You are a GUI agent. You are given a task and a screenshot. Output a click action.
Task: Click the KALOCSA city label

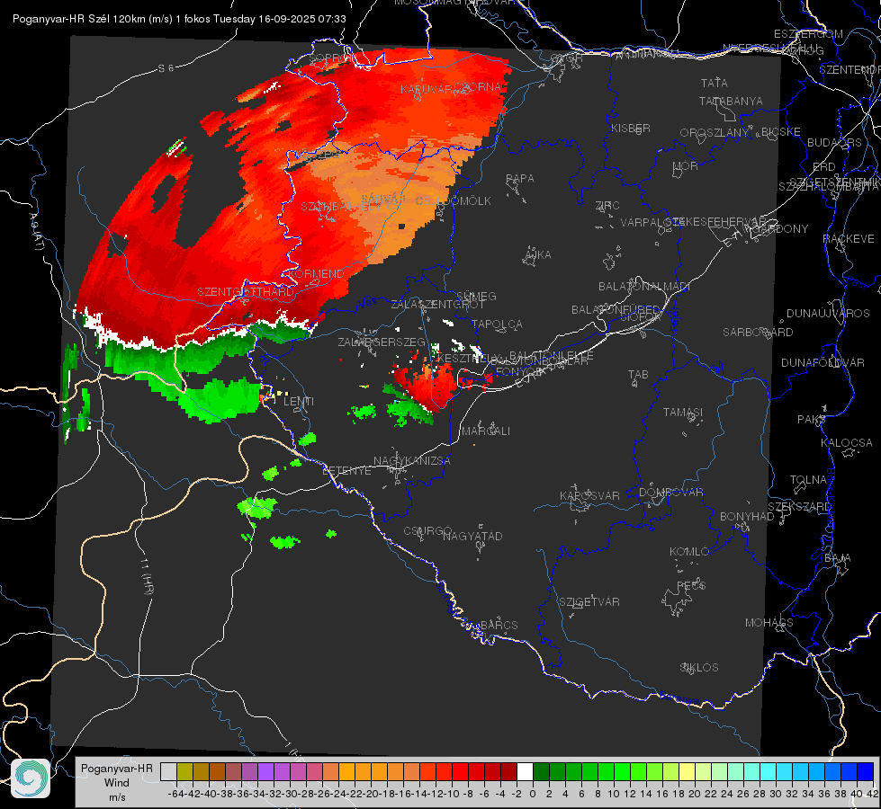point(846,443)
